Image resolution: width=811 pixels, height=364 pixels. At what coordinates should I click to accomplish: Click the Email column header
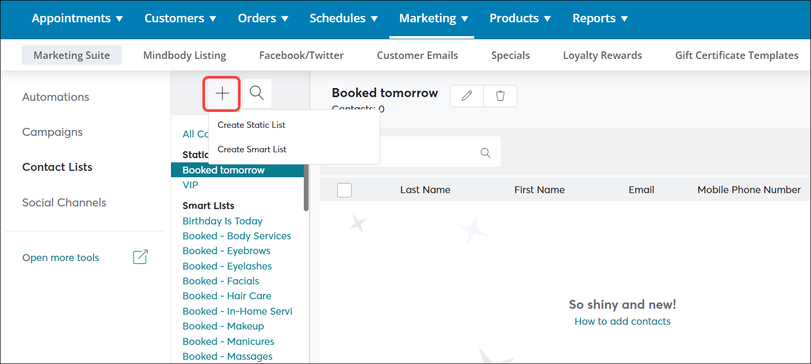642,190
